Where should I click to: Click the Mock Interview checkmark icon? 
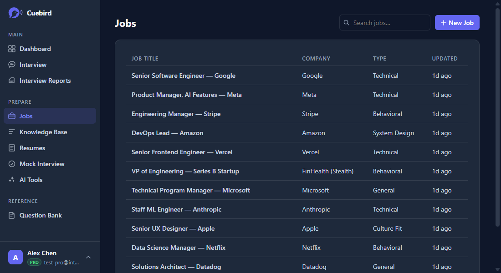coord(12,164)
